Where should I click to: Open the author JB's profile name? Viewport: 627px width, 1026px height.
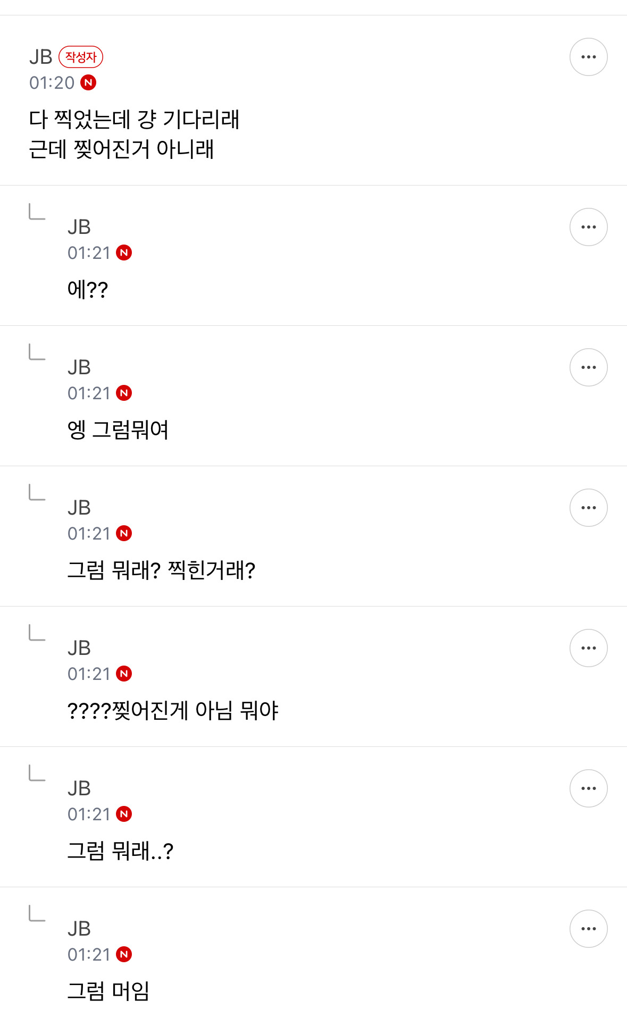click(41, 57)
